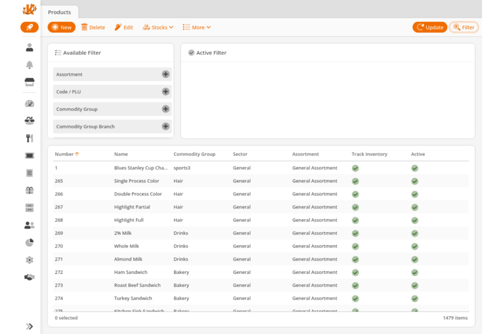Add the Commodity Group filter with plus icon
Image resolution: width=501 pixels, height=334 pixels.
[166, 109]
